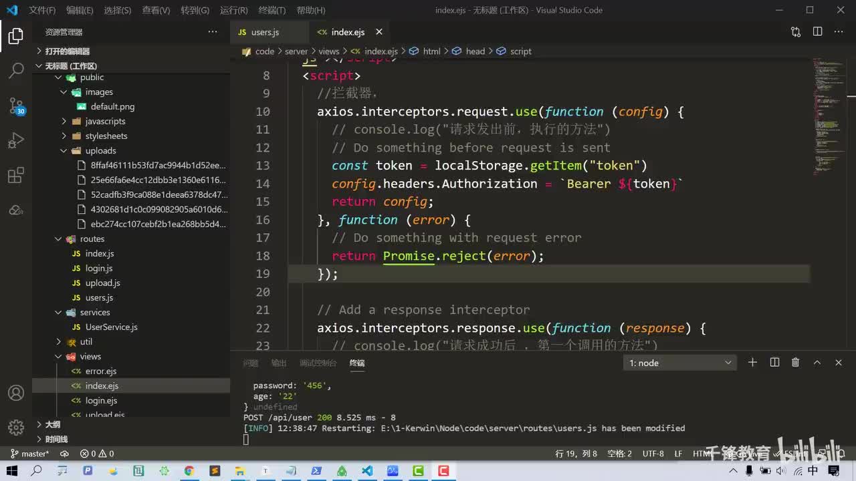This screenshot has width=856, height=481.
Task: Open login.ejs under views
Action: (x=101, y=401)
